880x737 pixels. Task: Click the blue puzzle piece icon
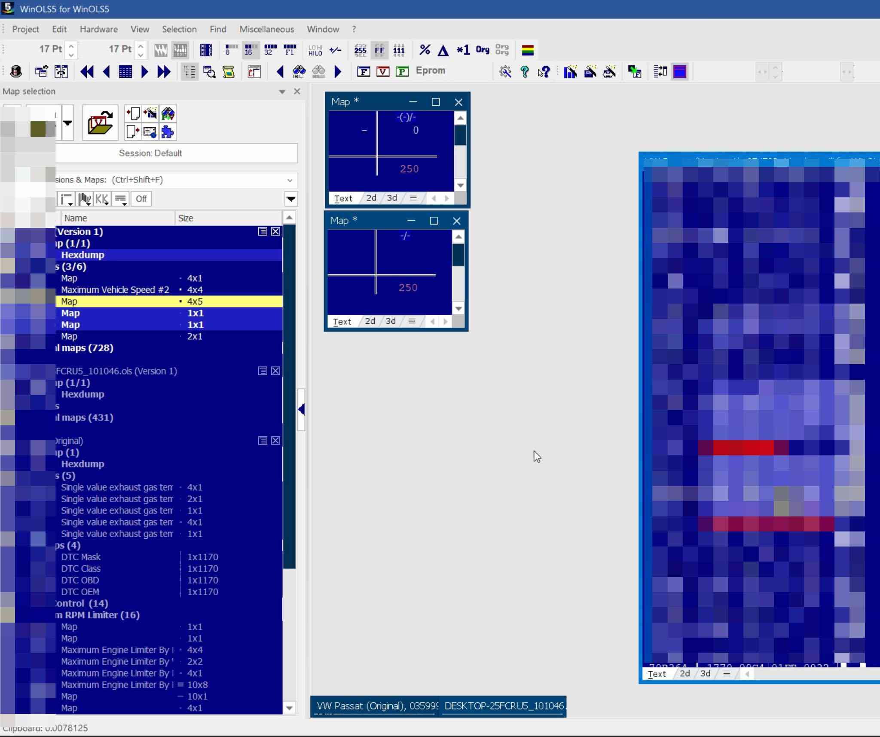[168, 132]
